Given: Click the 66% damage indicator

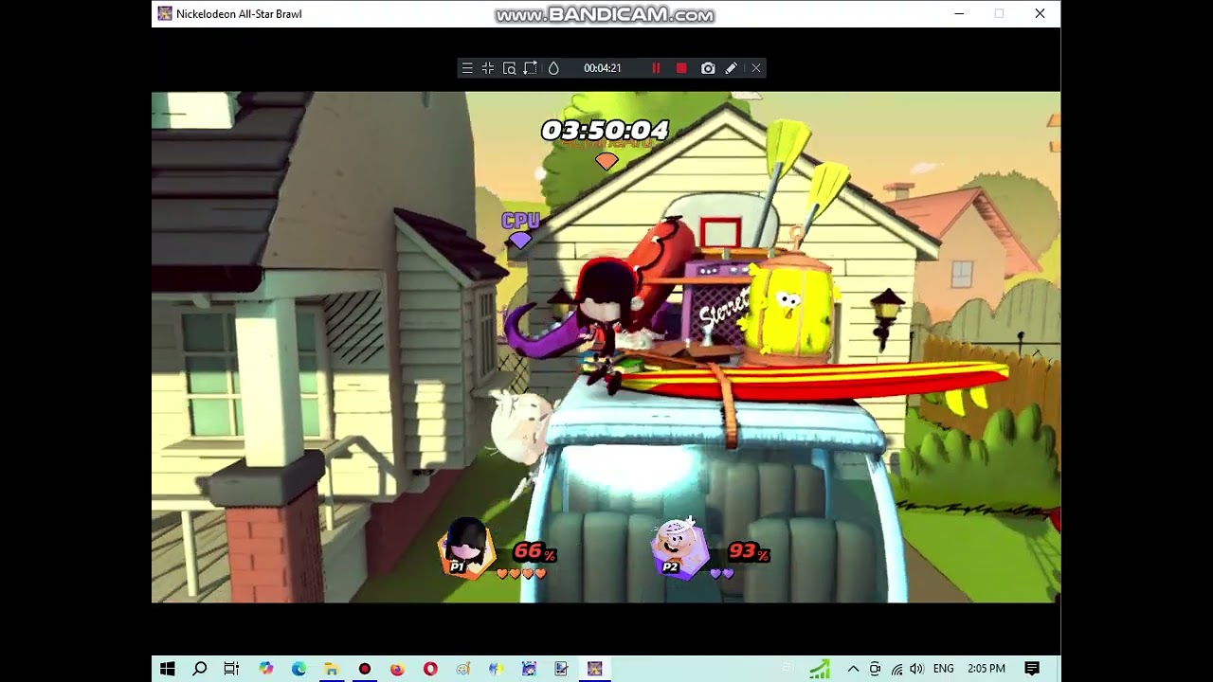Looking at the screenshot, I should 534,552.
